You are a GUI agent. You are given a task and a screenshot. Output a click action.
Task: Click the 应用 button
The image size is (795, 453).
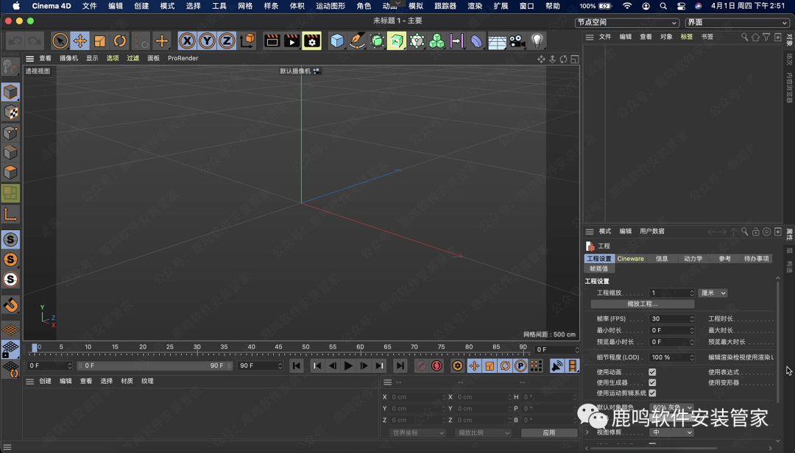point(548,432)
